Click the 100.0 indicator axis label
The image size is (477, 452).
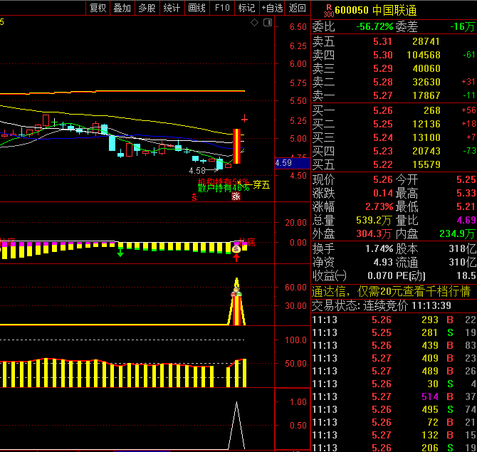pyautogui.click(x=295, y=340)
